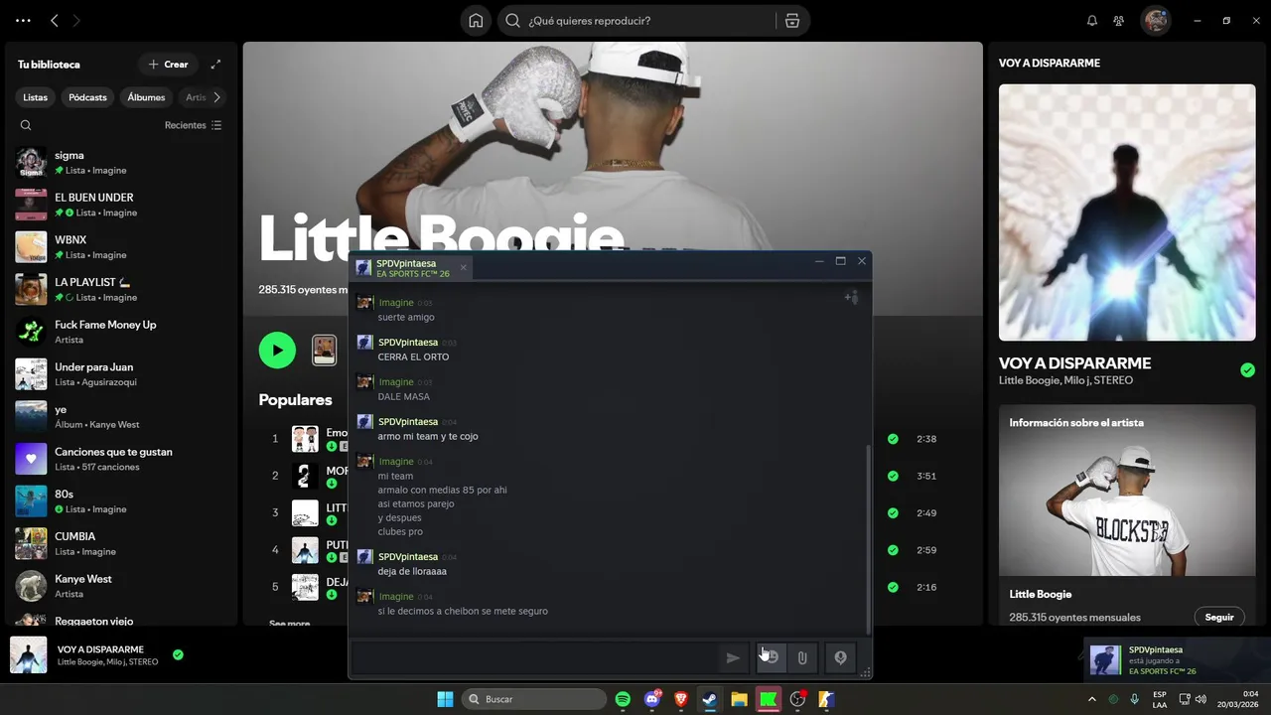Toggle saved checkmark for 3:51 track

coord(893,476)
